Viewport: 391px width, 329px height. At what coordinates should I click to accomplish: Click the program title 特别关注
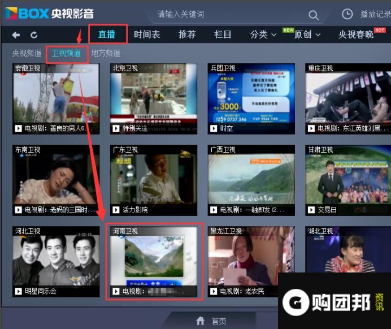pos(135,128)
